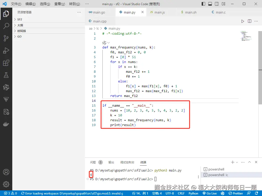Click the lc breadcrumb segment
The width and height of the screenshot is (262, 196).
point(98,29)
